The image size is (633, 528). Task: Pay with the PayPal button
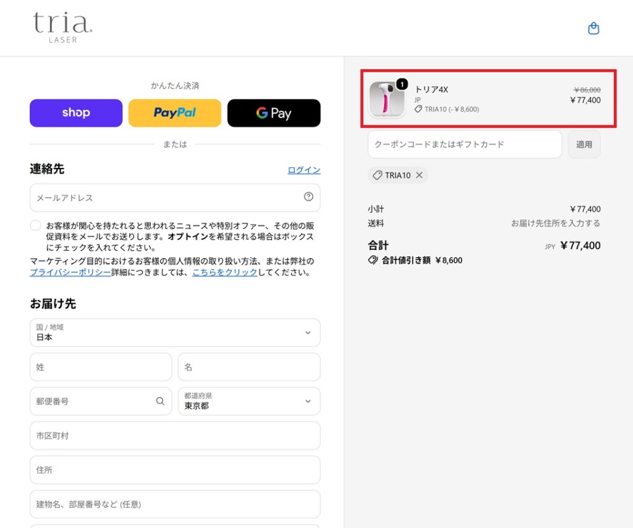(x=175, y=113)
